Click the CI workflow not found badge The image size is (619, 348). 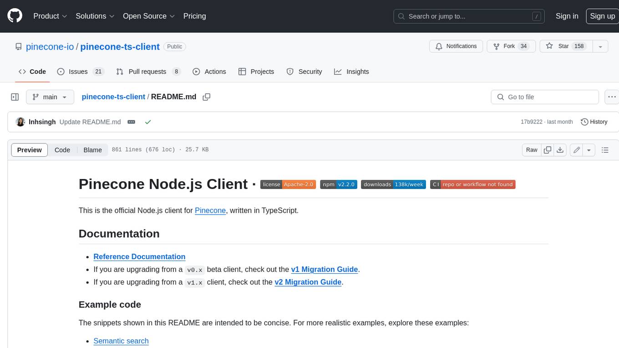click(472, 184)
